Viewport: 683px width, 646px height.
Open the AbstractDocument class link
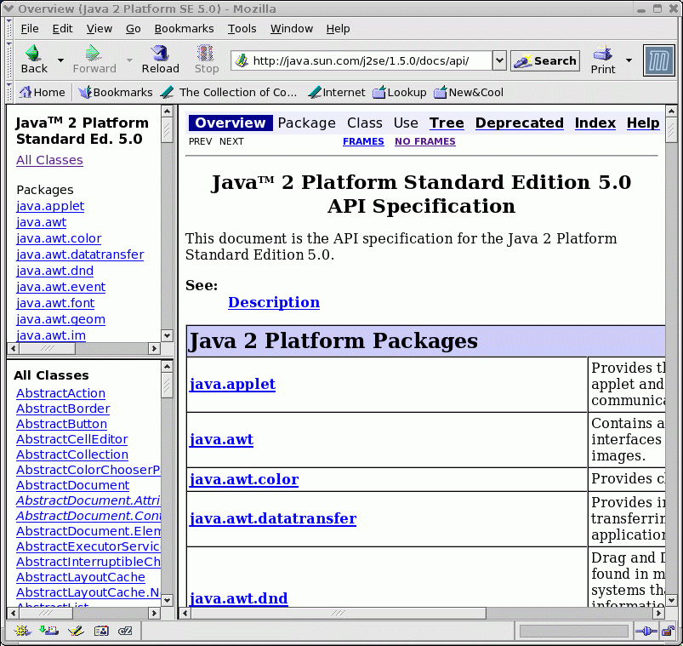pyautogui.click(x=73, y=485)
